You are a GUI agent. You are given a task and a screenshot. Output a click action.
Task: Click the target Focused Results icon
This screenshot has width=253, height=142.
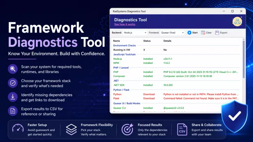(127, 129)
